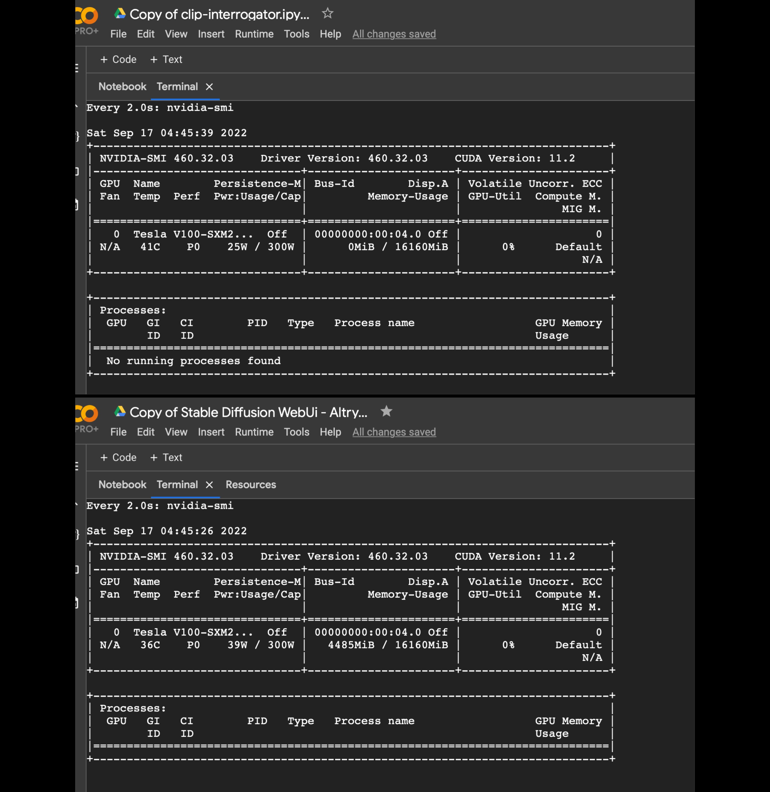The height and width of the screenshot is (792, 770).
Task: Close Terminal tab in Stable Diffusion window
Action: 209,485
